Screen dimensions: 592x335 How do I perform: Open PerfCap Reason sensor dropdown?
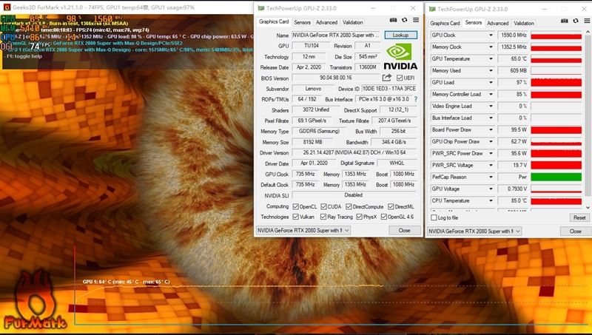(491, 177)
